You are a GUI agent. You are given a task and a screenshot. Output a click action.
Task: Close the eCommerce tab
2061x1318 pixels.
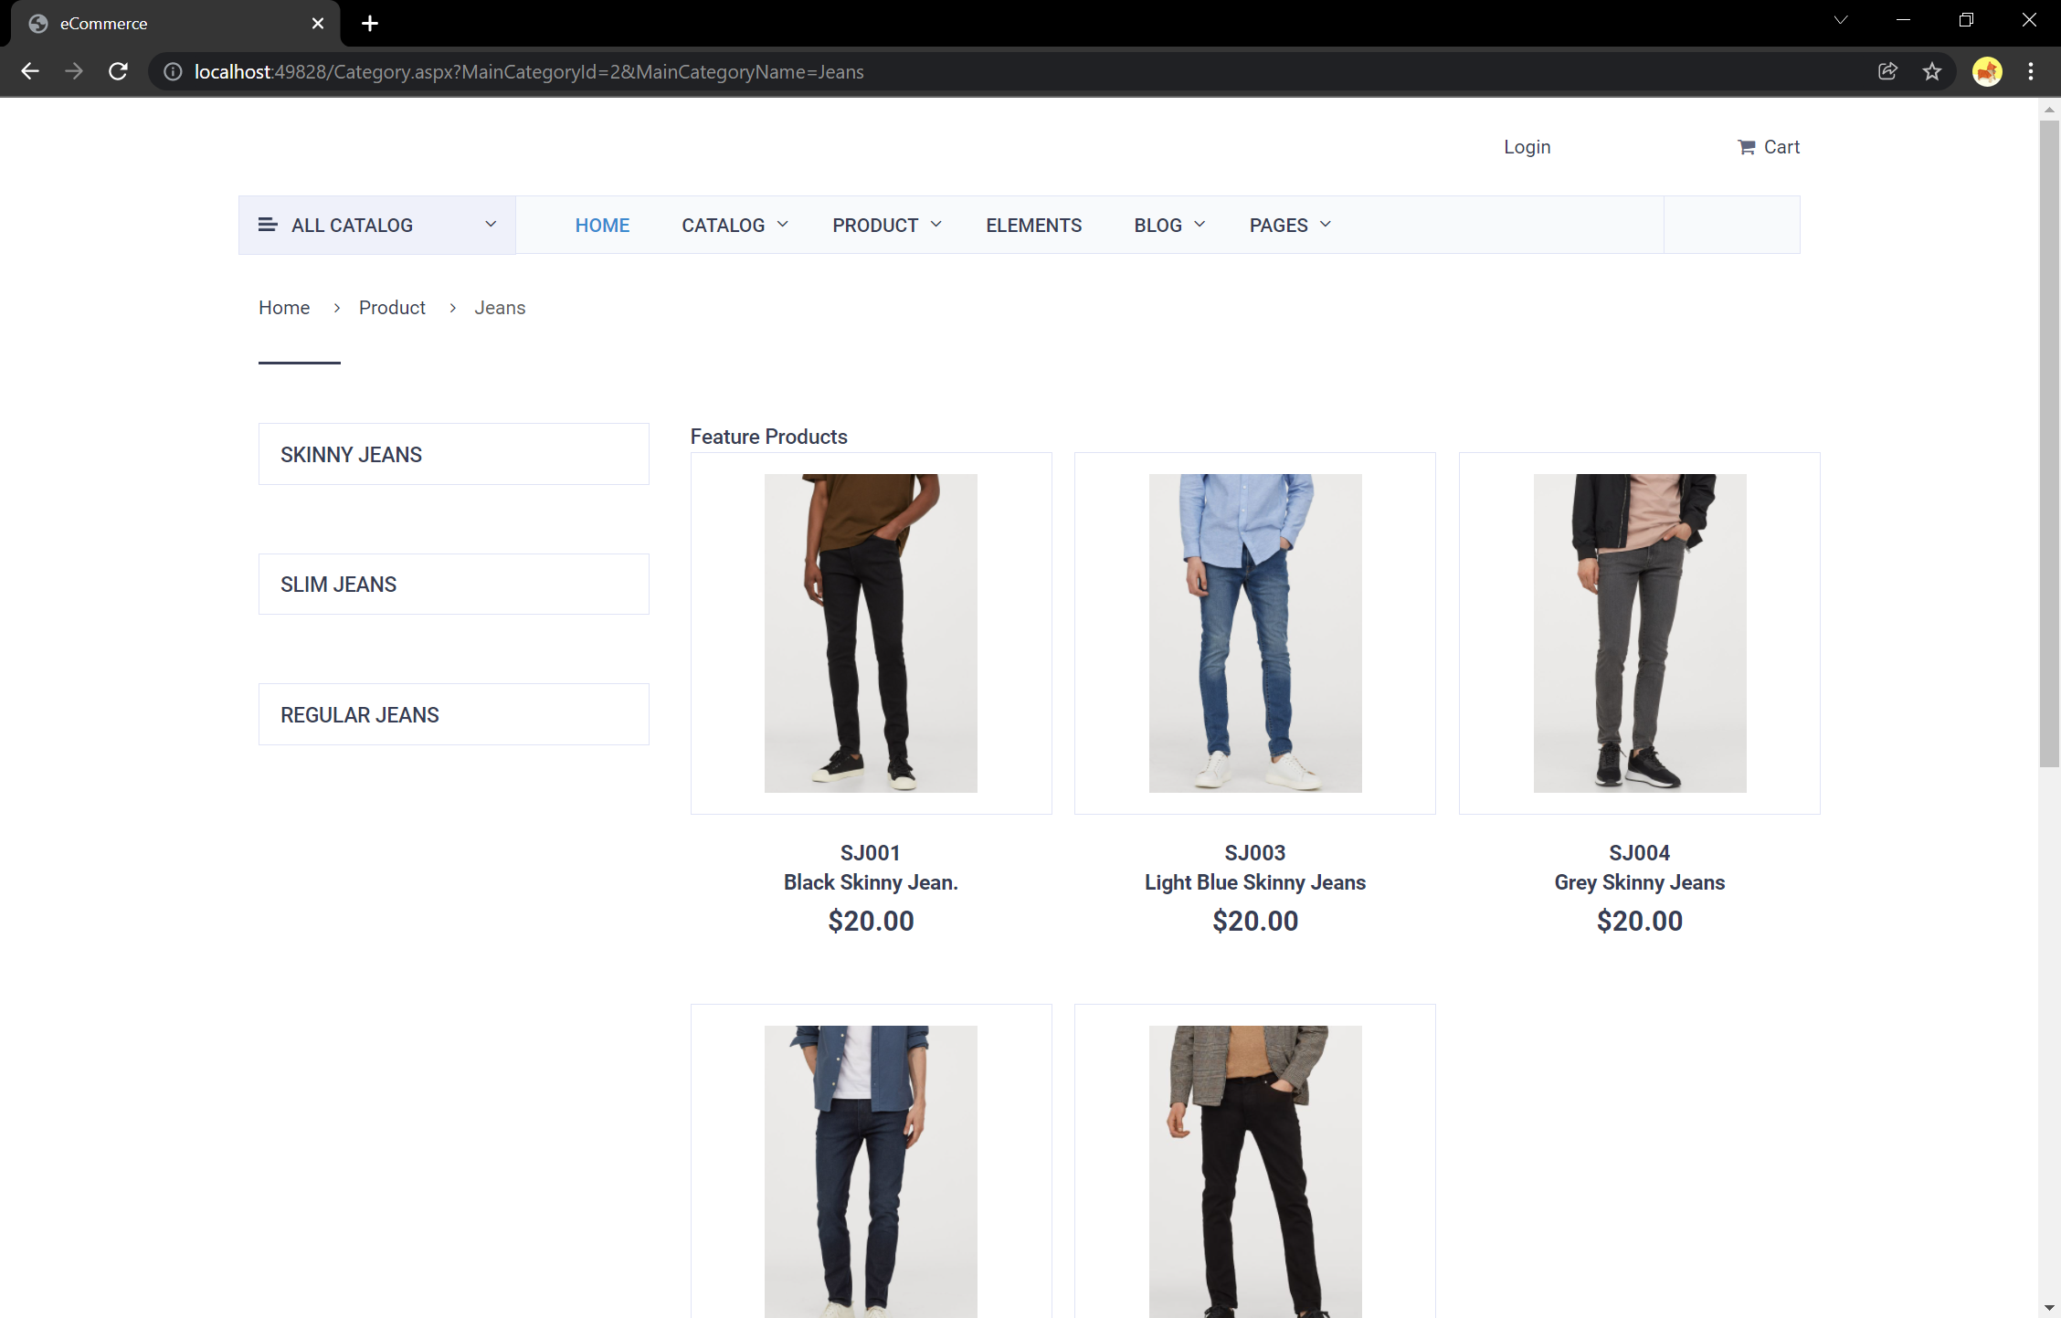coord(318,24)
